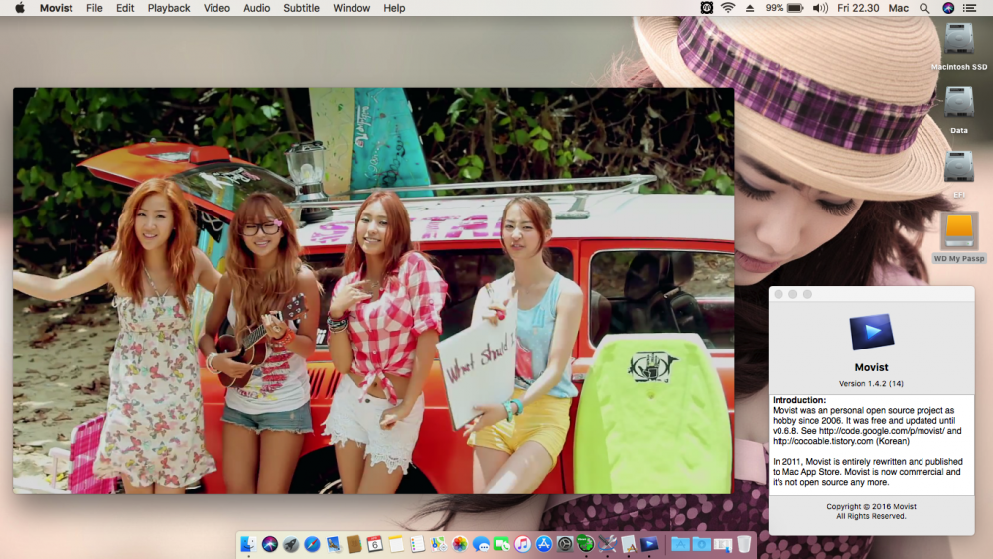The height and width of the screenshot is (559, 993).
Task: Click the Movist icon in the Dock
Action: [649, 544]
